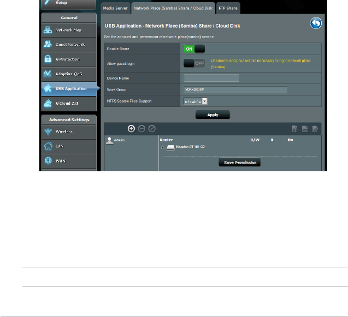
Task: Click the Advanced Settings section header
Action: coord(69,119)
